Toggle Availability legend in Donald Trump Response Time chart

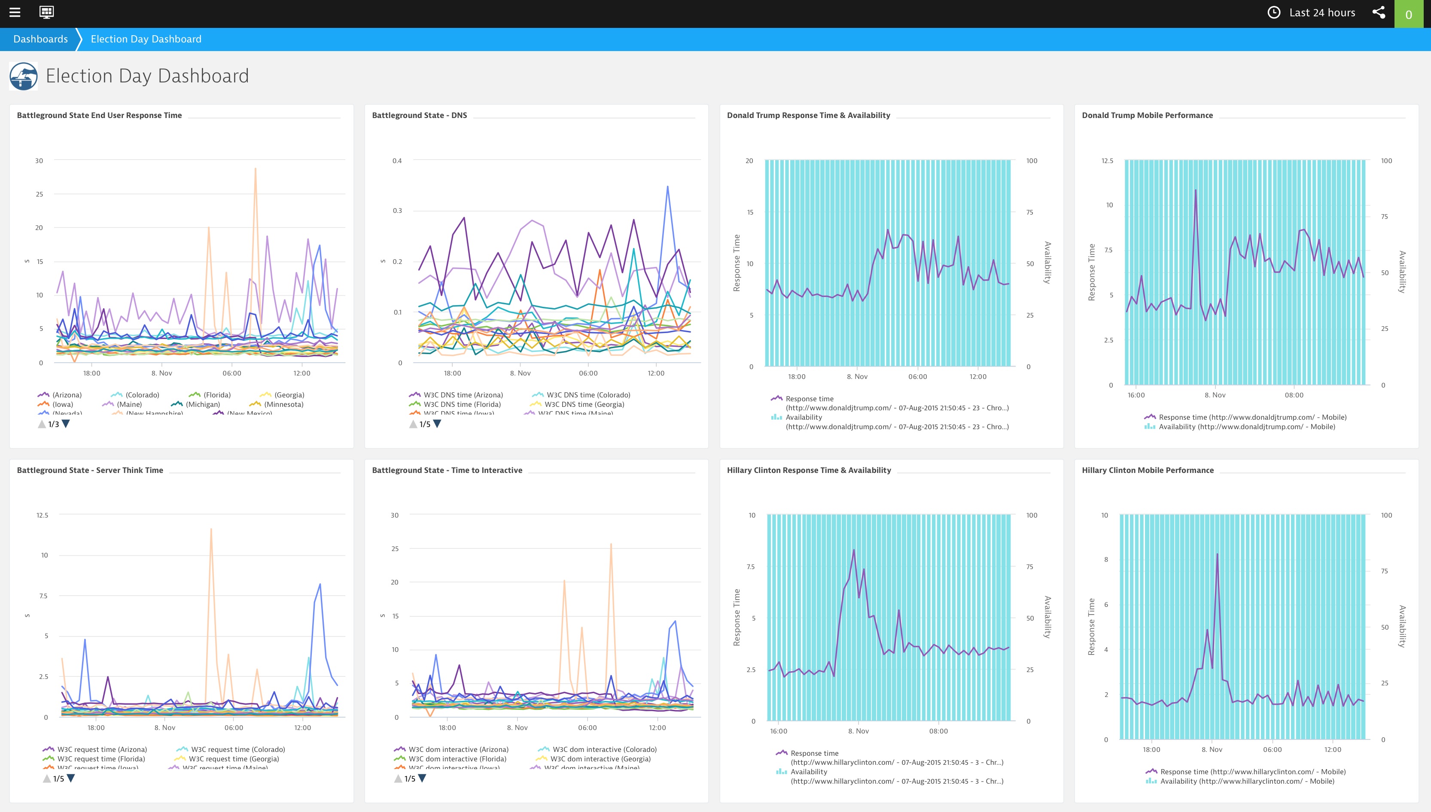pos(890,422)
